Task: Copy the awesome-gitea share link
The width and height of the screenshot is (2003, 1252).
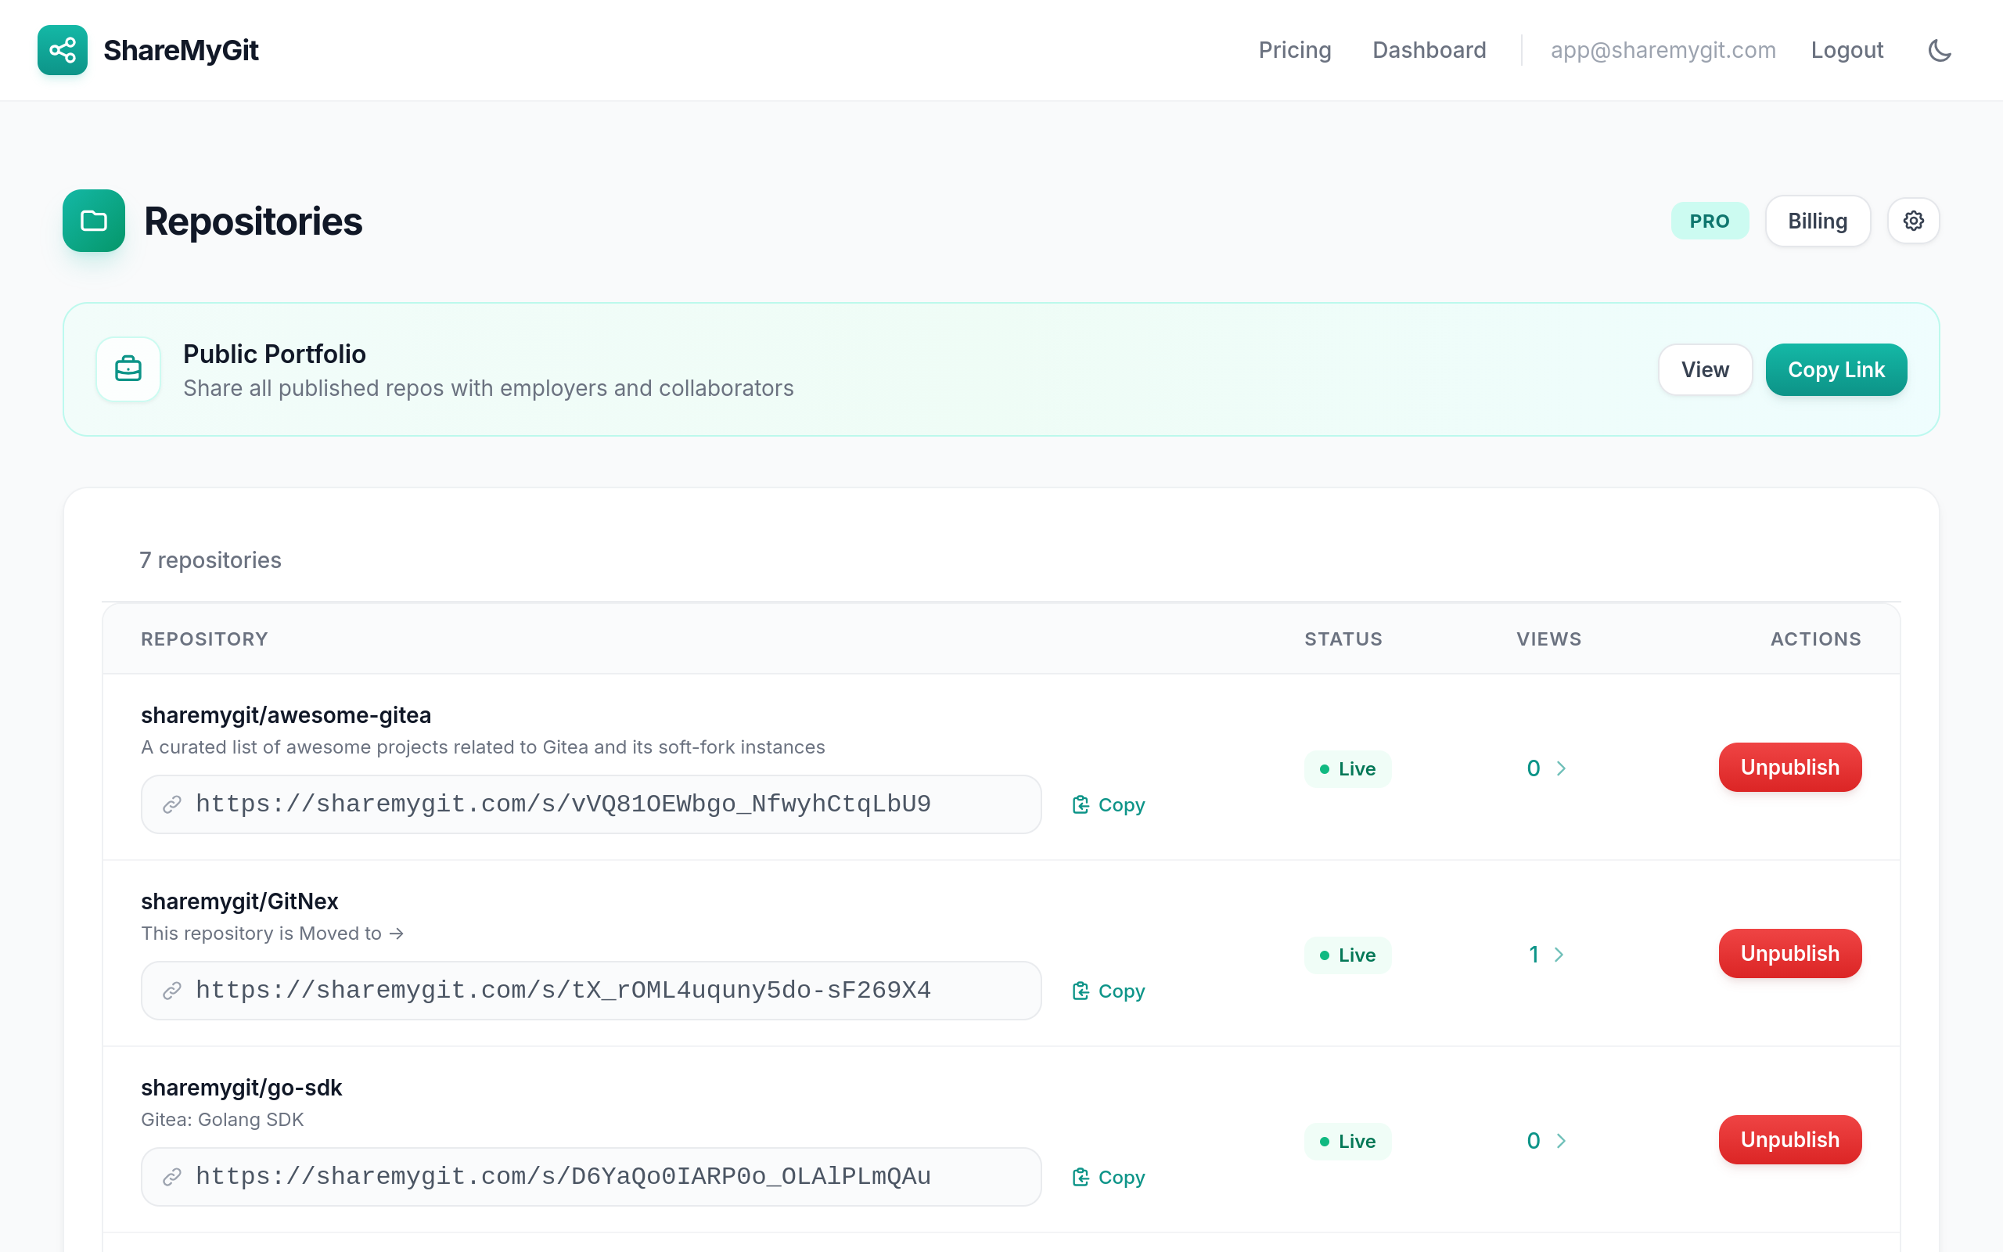Action: tap(1108, 805)
